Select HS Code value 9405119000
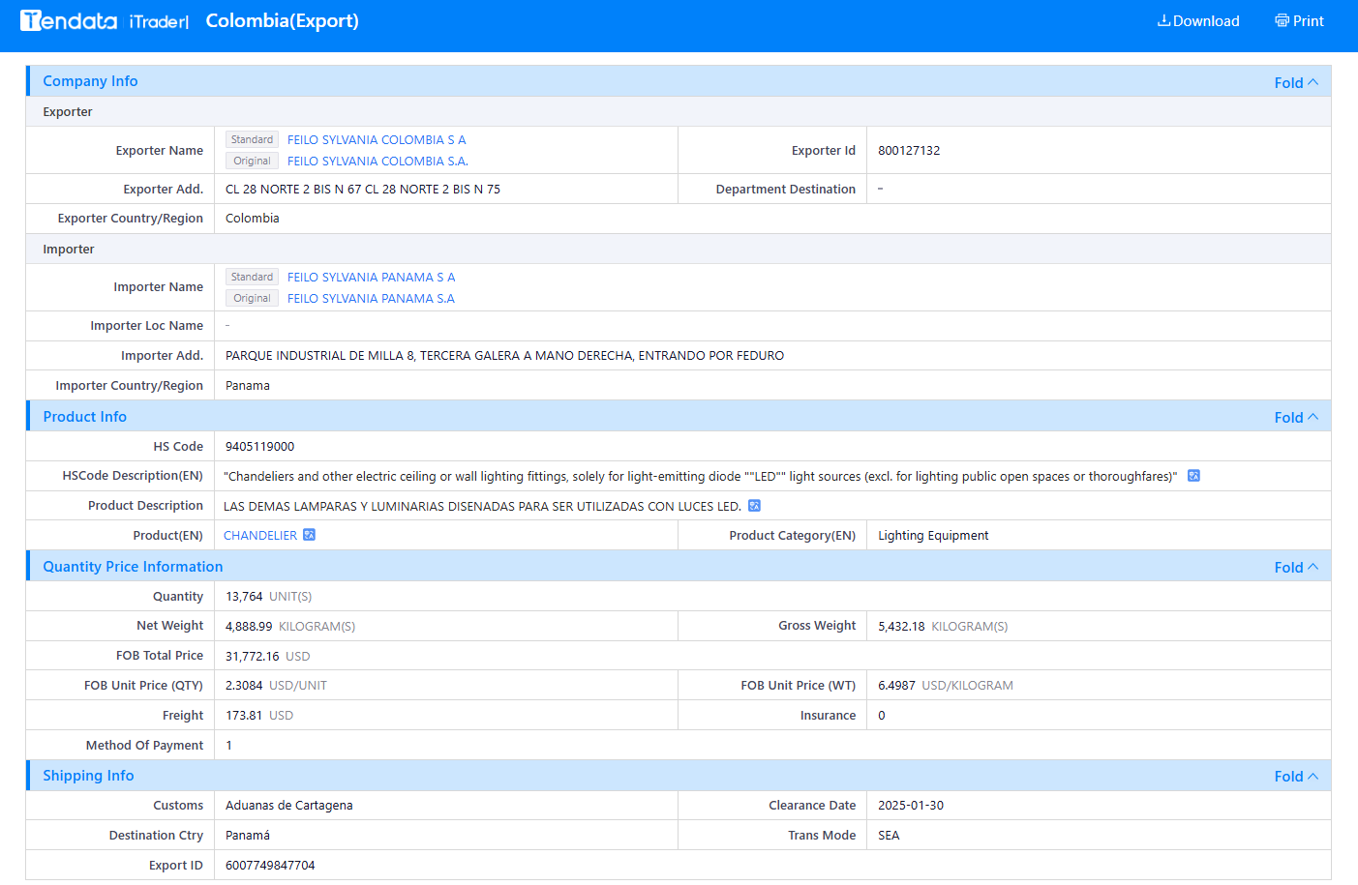Viewport: 1358px width, 885px height. click(x=259, y=447)
